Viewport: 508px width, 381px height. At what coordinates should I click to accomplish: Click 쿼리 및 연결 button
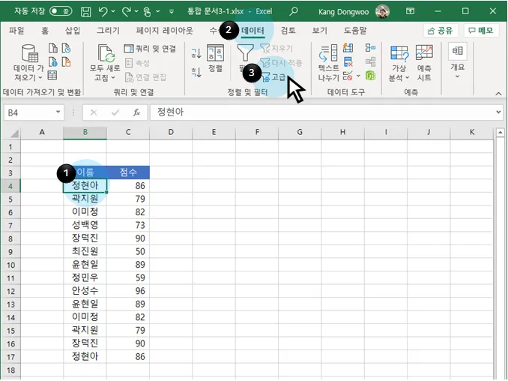click(x=151, y=49)
